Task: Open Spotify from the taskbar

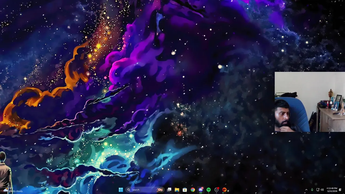Action: click(209, 190)
